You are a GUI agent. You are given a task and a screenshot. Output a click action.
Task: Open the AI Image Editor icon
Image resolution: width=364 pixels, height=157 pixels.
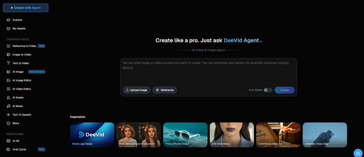pos(8,80)
